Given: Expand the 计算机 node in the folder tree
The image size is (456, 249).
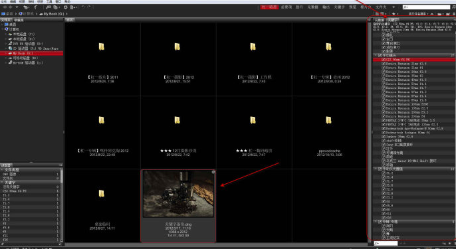Looking at the screenshot, I should point(3,29).
